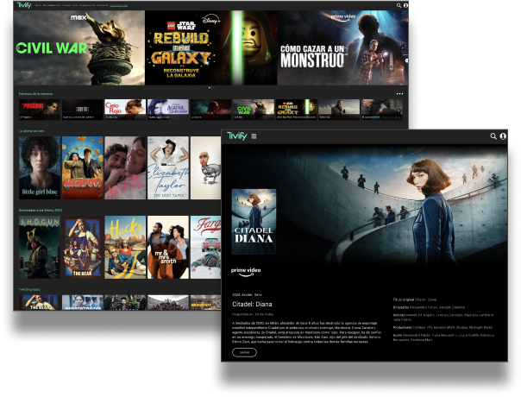Open the Shōgun series poster
Viewport: 521px width, 397px height.
(x=40, y=248)
